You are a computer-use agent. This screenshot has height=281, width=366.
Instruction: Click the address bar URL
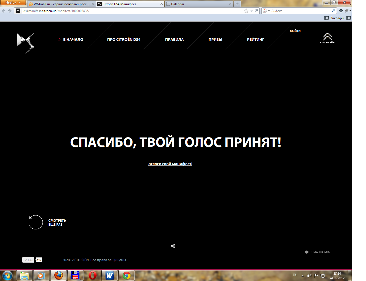[56, 11]
